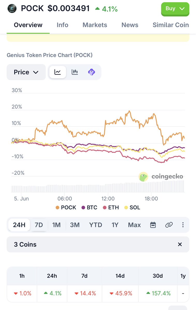
Task: Toggle BTC series in chart legend
Action: pyautogui.click(x=90, y=207)
